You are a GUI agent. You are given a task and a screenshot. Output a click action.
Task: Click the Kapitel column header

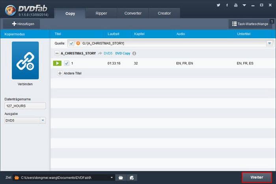139,34
